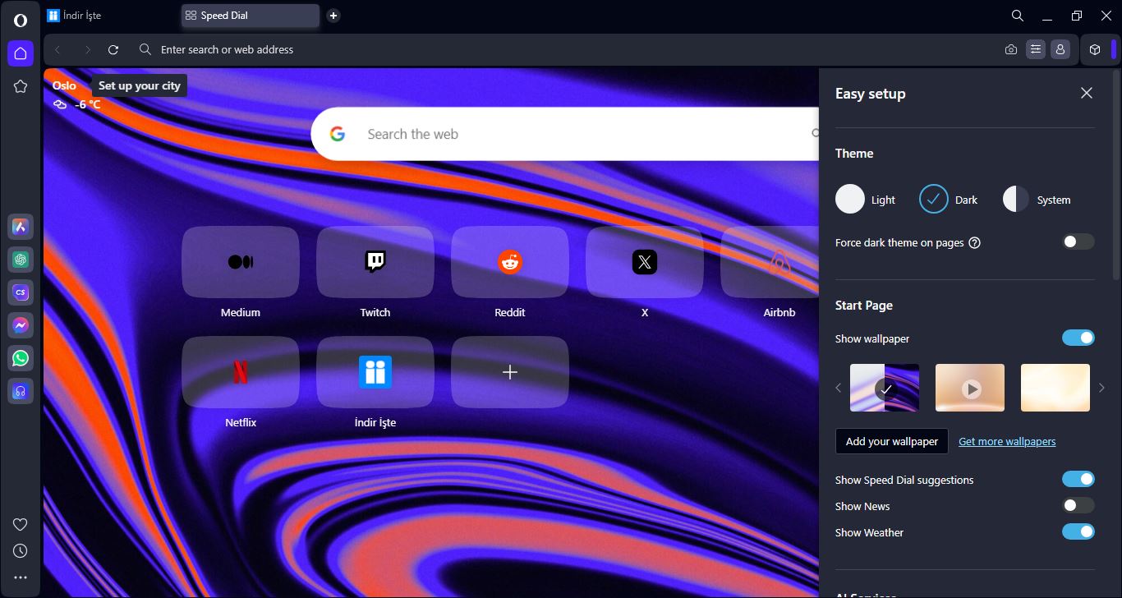
Task: Open a new tab with plus button
Action: point(333,16)
